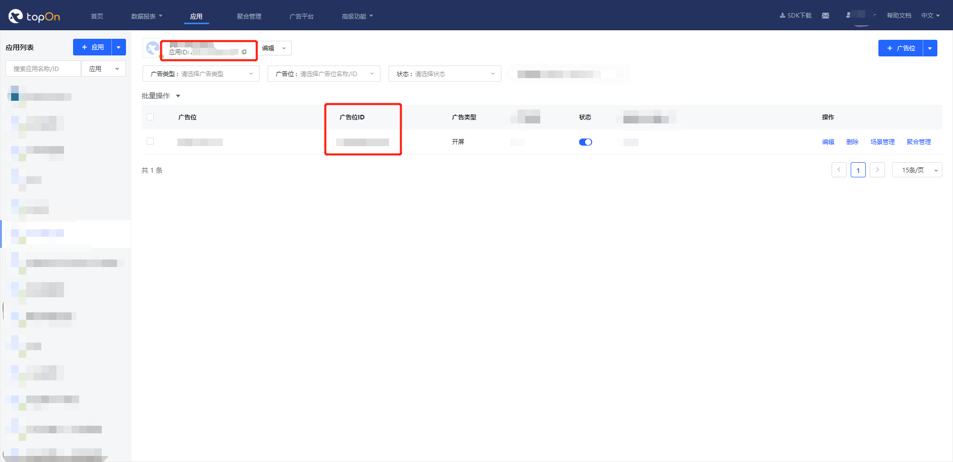The width and height of the screenshot is (953, 462).
Task: Click the next page arrow in pagination
Action: click(x=877, y=170)
